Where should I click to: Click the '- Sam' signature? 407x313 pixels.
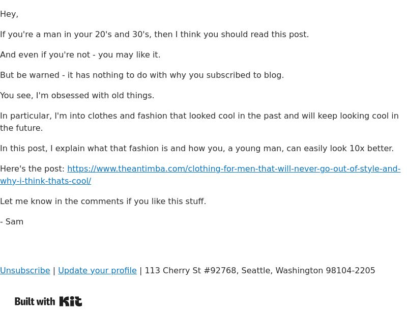coord(12,222)
